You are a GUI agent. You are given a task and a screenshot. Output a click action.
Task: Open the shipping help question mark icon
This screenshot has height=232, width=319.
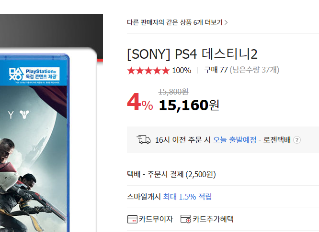coord(297,140)
